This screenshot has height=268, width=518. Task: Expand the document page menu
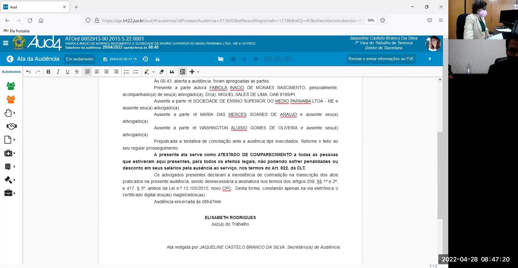[x=10, y=140]
